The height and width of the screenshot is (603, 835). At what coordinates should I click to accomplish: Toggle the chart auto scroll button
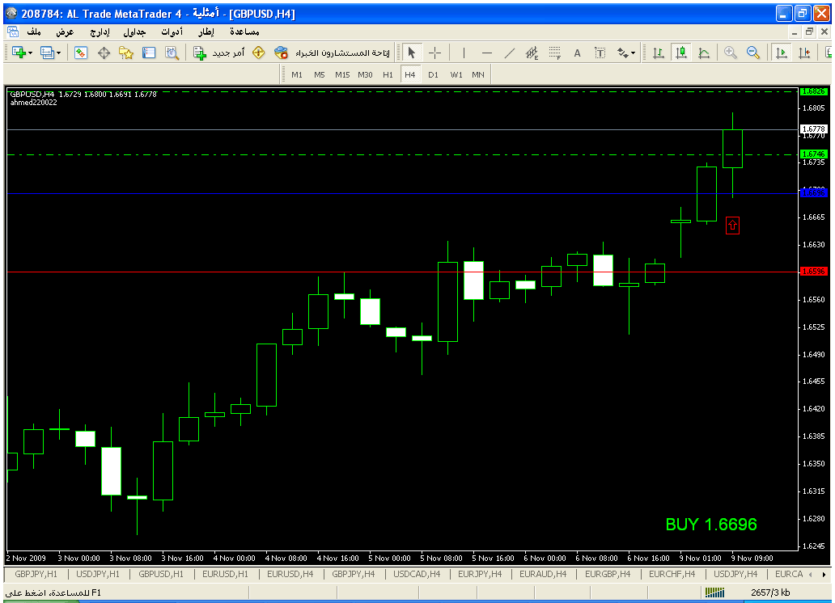pyautogui.click(x=781, y=53)
